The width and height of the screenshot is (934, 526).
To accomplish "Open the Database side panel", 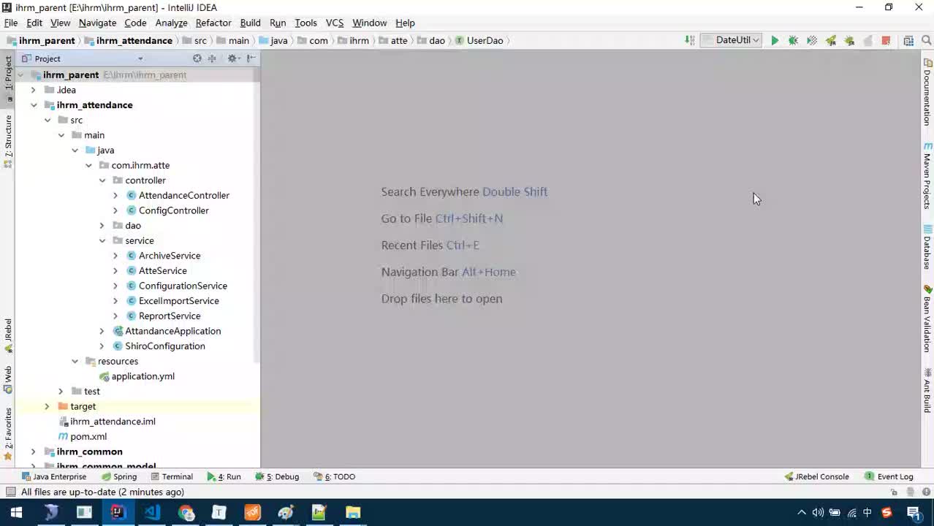I will (x=927, y=248).
